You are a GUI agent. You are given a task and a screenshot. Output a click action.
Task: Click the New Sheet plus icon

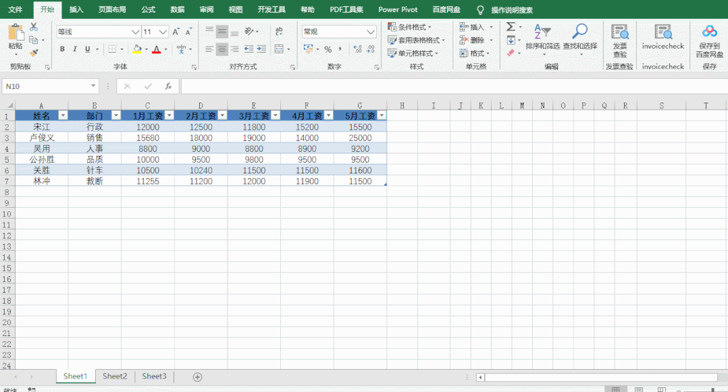click(197, 377)
